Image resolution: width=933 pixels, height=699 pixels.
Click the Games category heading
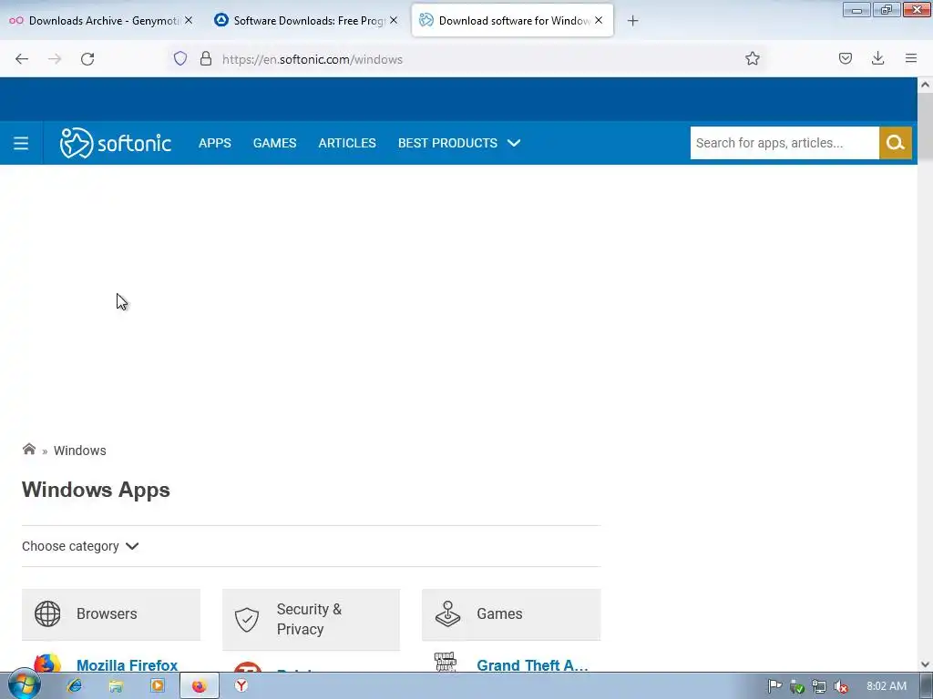coord(499,614)
